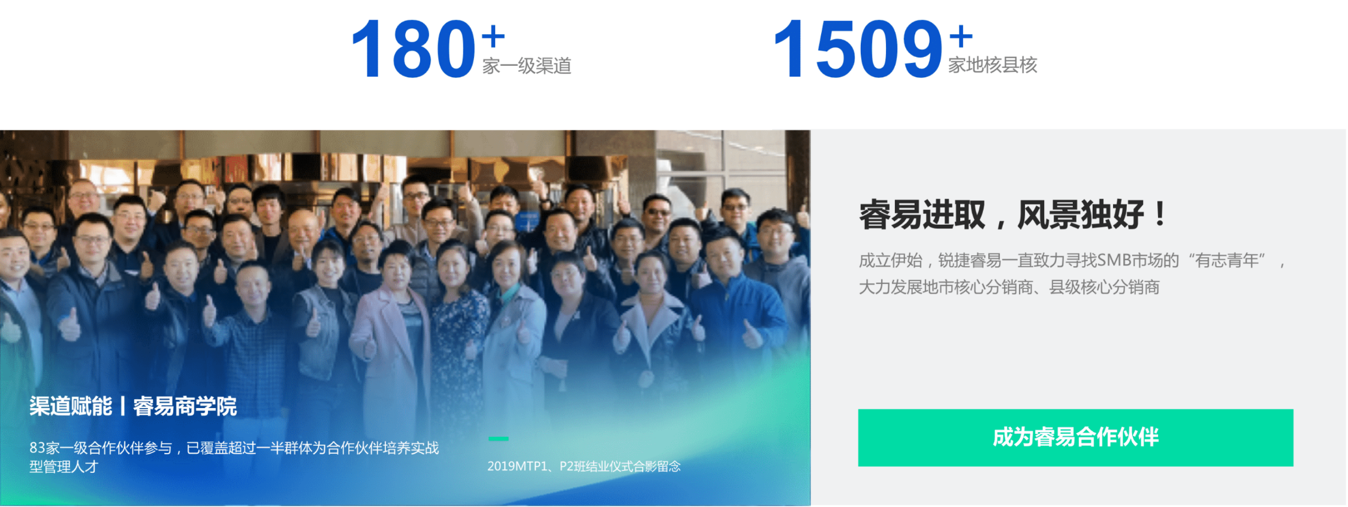Image resolution: width=1348 pixels, height=507 pixels.
Task: Click the 大力发展地市核心分销商 paragraph line
Action: click(1009, 287)
